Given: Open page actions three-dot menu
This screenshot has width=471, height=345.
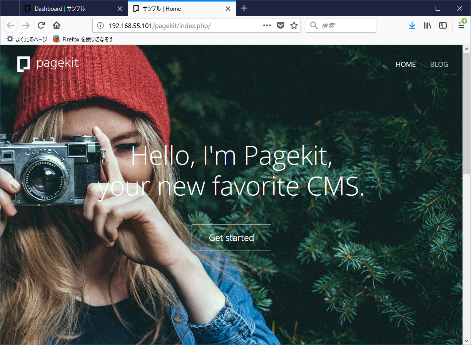Looking at the screenshot, I should coord(267,25).
